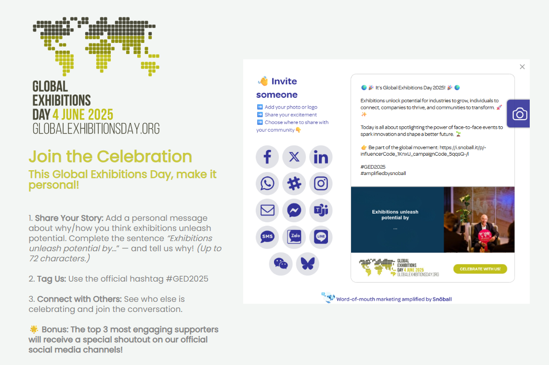The image size is (549, 365).
Task: Choose Instagram as sharing channel
Action: click(x=321, y=184)
